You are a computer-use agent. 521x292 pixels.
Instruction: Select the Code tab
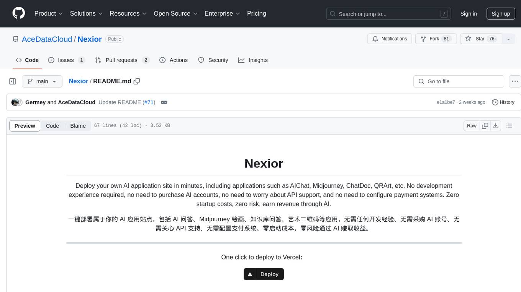click(27, 60)
